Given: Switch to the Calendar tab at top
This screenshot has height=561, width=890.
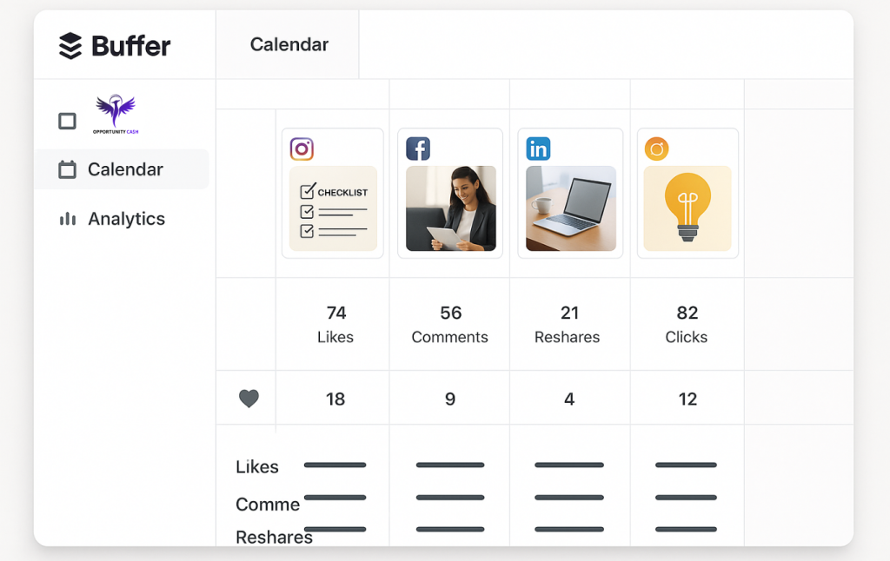Looking at the screenshot, I should (x=289, y=45).
